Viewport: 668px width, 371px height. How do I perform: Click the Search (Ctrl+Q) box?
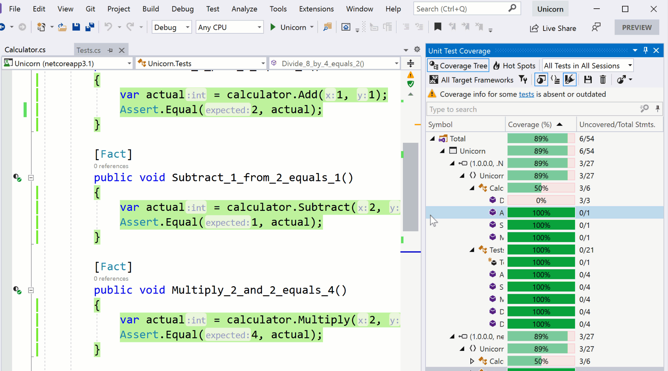(x=467, y=9)
